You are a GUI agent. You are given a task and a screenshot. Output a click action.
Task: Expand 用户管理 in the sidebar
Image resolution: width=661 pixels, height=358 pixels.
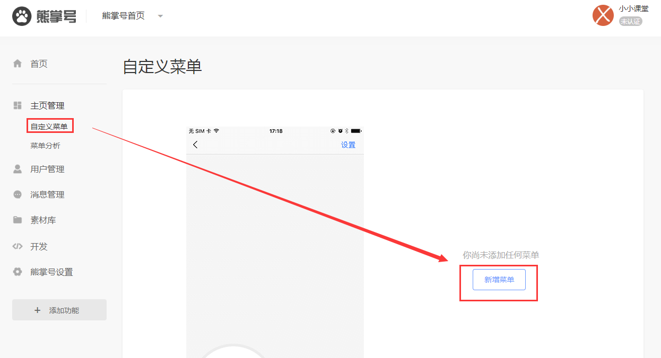pos(47,169)
